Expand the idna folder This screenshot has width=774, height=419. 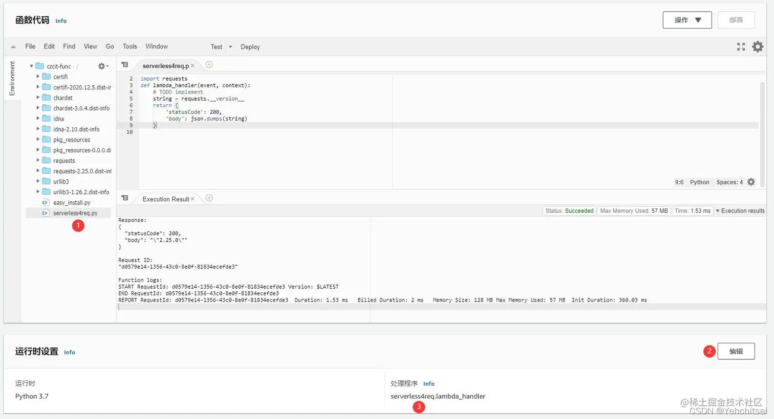click(38, 119)
